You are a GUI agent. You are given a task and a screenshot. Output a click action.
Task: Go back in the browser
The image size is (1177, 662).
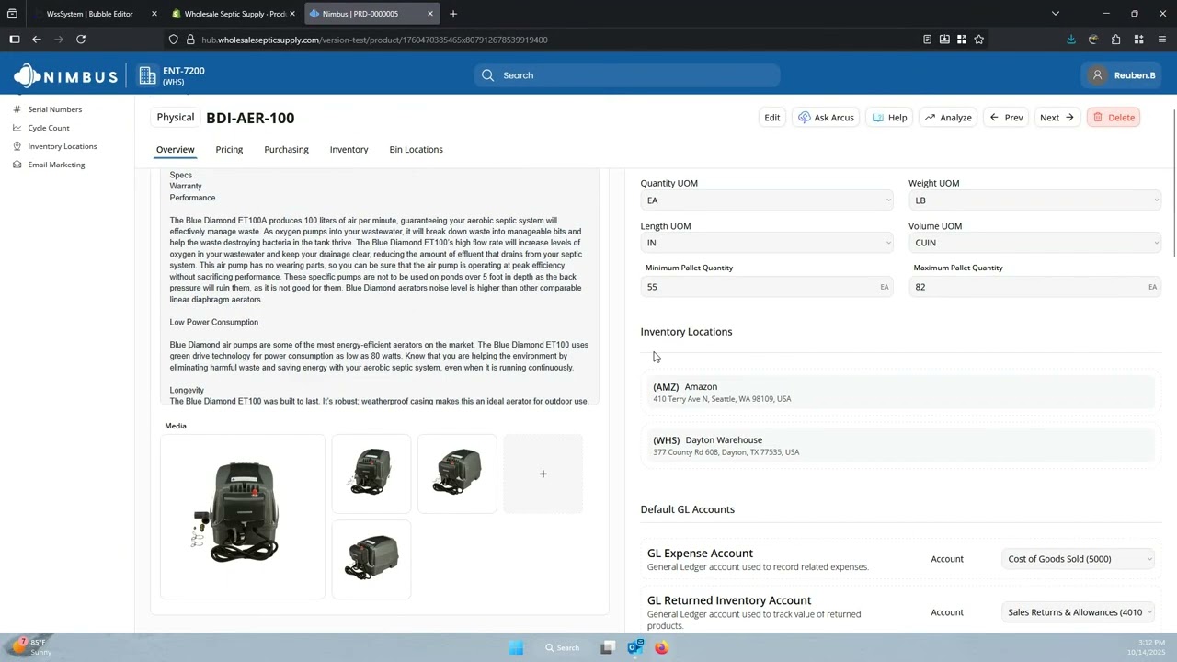[x=37, y=40]
